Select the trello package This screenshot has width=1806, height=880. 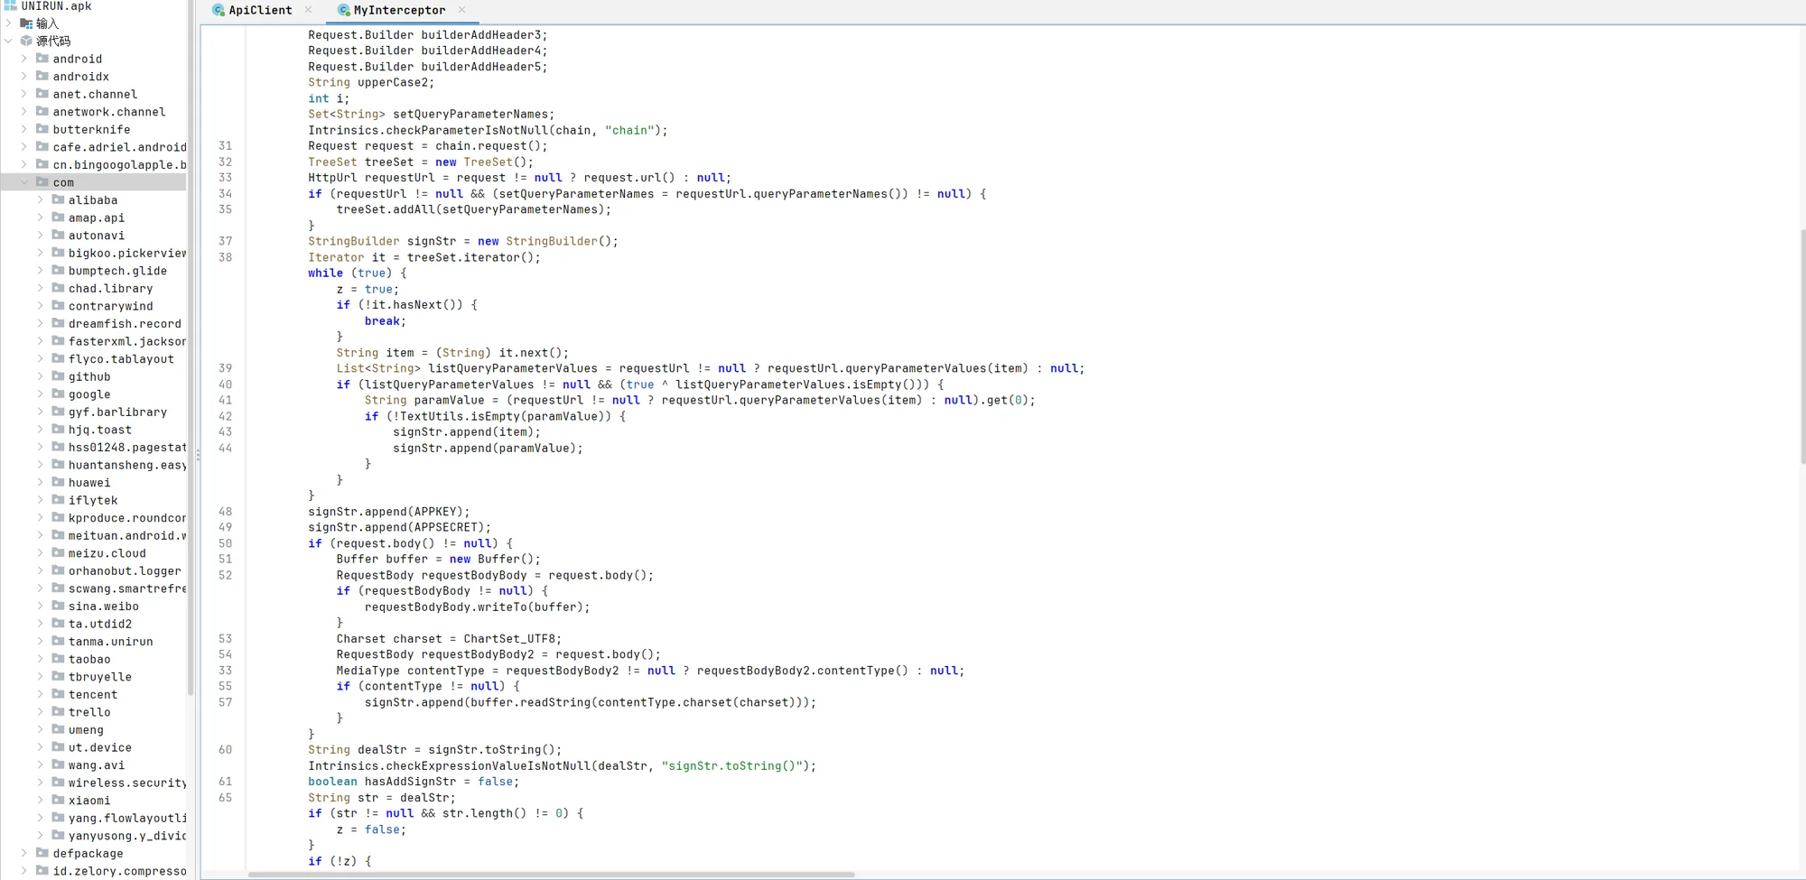[89, 712]
